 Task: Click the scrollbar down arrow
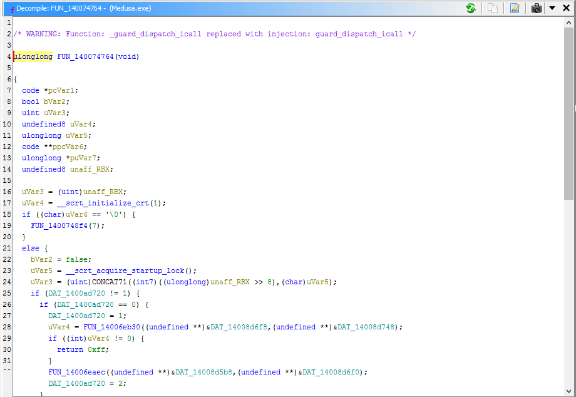coord(568,391)
